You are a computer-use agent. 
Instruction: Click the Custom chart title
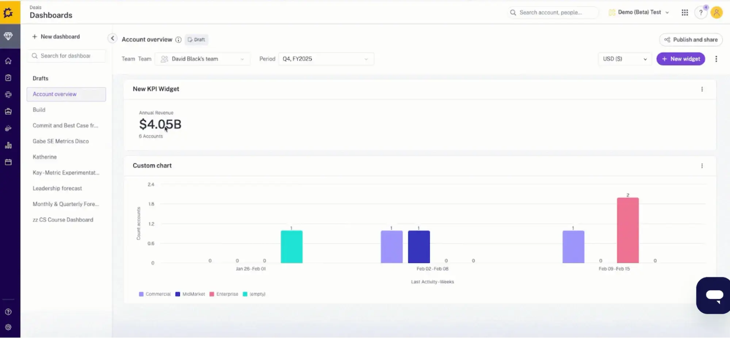[152, 166]
